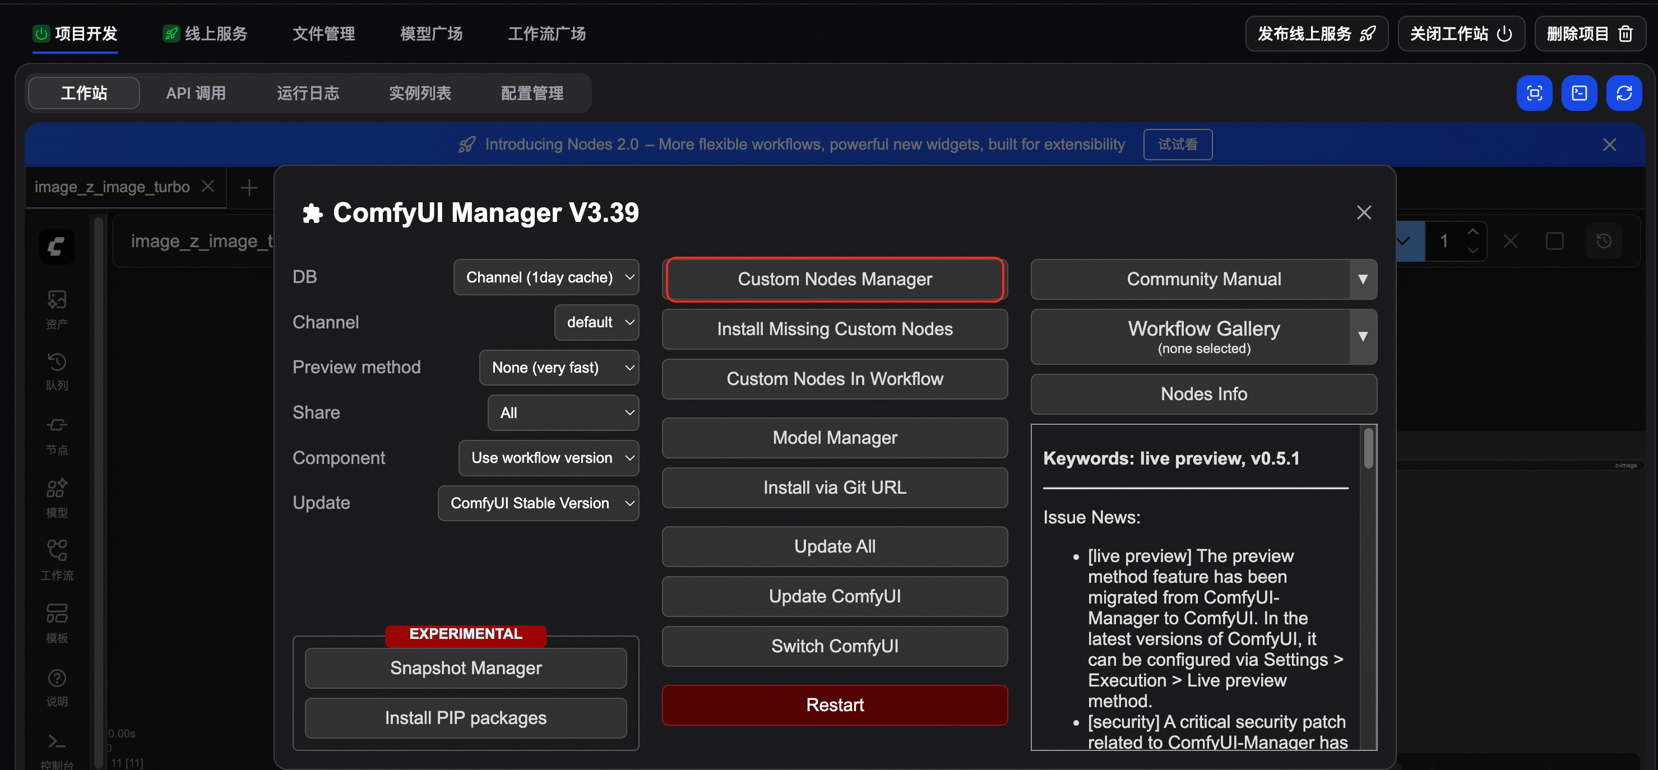1658x770 pixels.
Task: Click the 删除项目 delete project button
Action: pos(1589,34)
